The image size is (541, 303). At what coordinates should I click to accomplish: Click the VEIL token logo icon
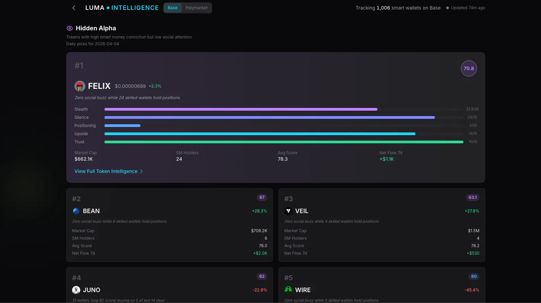[x=288, y=211]
